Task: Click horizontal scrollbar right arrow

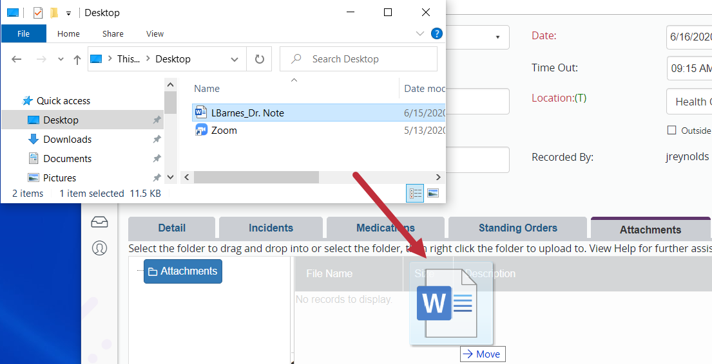Action: 438,177
